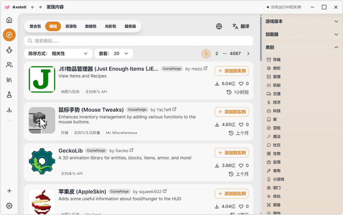343x215 pixels.
Task: Click the plus create instance icon
Action: coord(9,191)
